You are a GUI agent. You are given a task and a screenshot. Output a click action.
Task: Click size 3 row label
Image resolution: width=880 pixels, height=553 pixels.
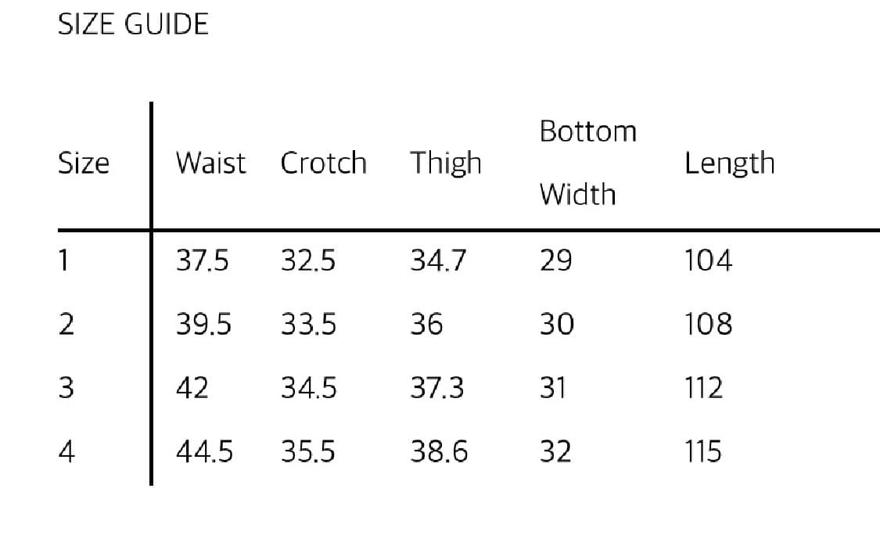pyautogui.click(x=66, y=387)
